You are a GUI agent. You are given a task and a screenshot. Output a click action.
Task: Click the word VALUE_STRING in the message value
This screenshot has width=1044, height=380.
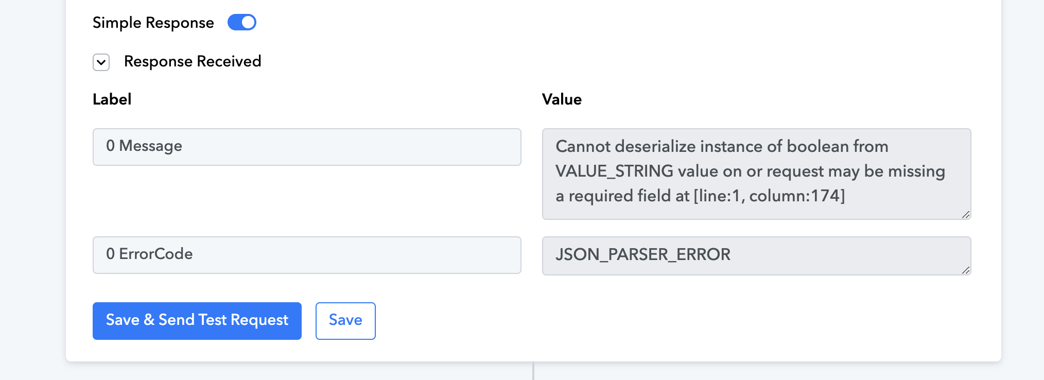614,171
